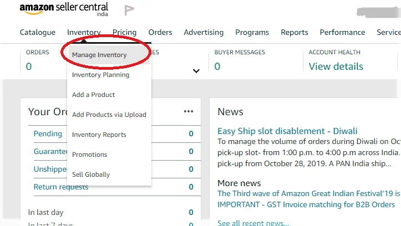The width and height of the screenshot is (401, 226).
Task: Choose Promotions in the Inventory menu
Action: pyautogui.click(x=89, y=155)
